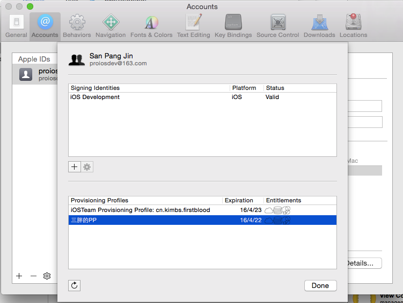Click entitlement icons for cn.kimbs.firstblood profile
The height and width of the screenshot is (303, 403).
coord(277,210)
